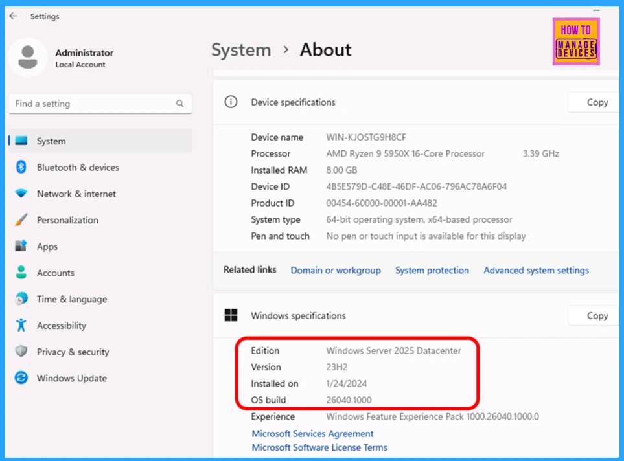The image size is (624, 461).
Task: Select the installed date 1/24/2024
Action: pyautogui.click(x=346, y=383)
